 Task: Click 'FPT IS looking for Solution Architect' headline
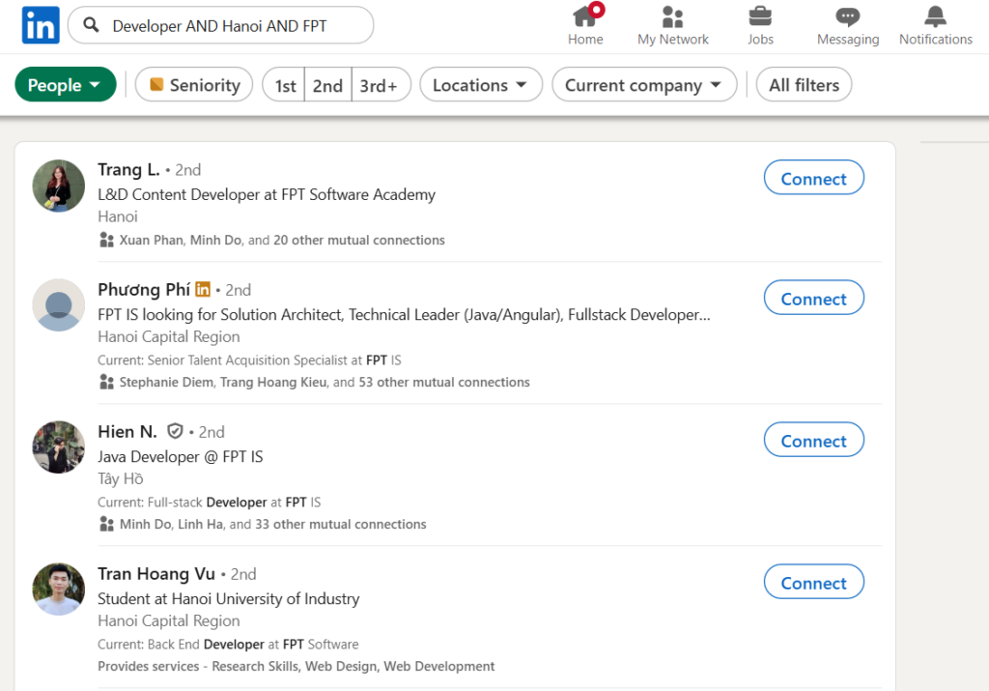click(404, 314)
